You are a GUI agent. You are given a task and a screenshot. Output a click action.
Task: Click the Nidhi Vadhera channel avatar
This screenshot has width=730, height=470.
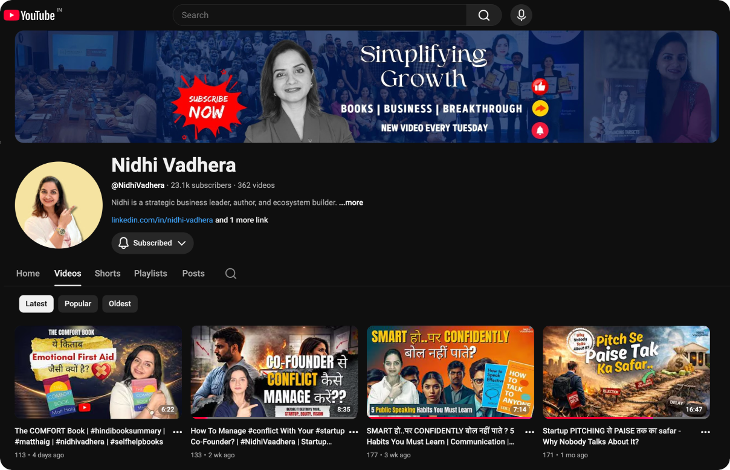[x=59, y=205]
